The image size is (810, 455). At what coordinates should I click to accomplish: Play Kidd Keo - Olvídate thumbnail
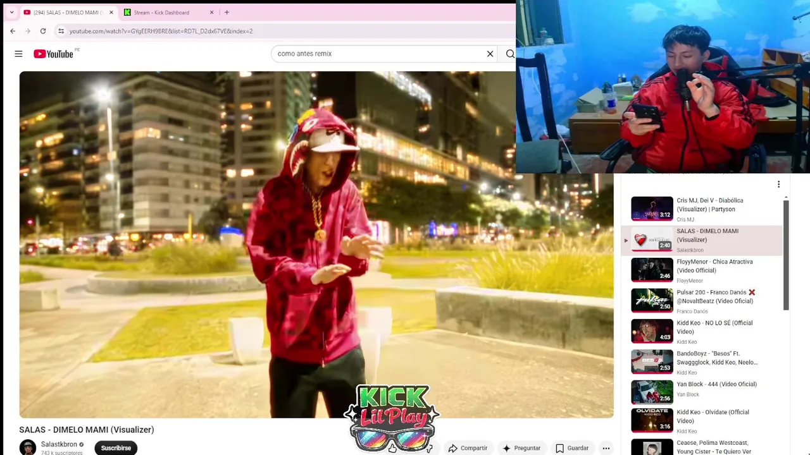652,421
